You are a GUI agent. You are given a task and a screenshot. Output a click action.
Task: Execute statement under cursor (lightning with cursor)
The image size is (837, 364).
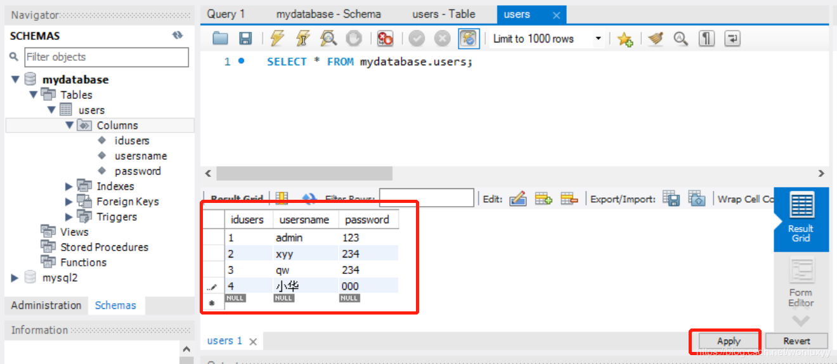pyautogui.click(x=302, y=39)
